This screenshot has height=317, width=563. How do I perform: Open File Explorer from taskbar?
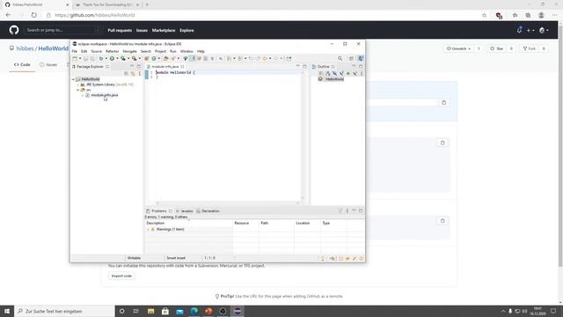(150, 311)
